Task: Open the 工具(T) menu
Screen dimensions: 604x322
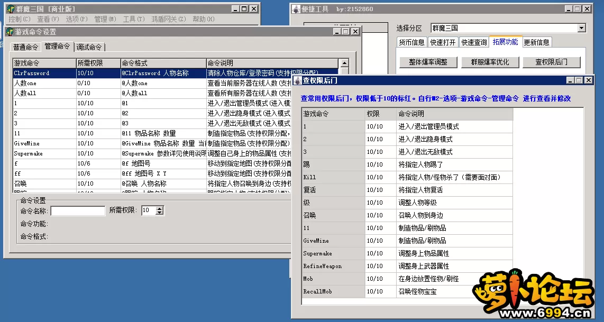Action: tap(134, 19)
